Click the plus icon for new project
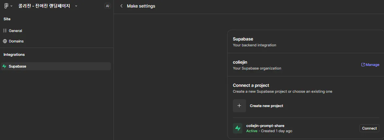This screenshot has width=384, height=140. 239,106
